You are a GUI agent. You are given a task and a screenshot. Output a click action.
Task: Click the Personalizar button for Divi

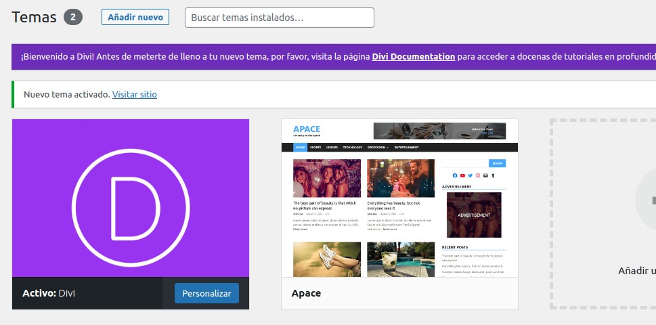[x=206, y=293]
